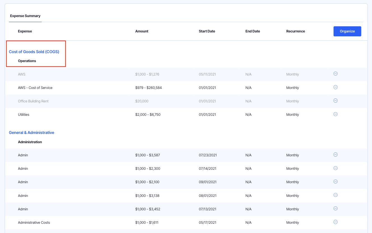Click the Amount column header
The height and width of the screenshot is (233, 372).
coord(141,31)
